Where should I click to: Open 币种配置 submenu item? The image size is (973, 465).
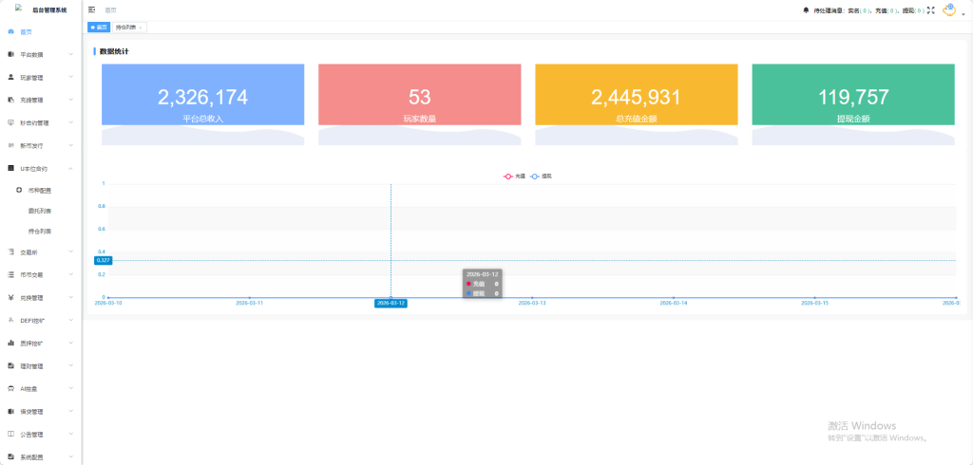click(x=40, y=191)
